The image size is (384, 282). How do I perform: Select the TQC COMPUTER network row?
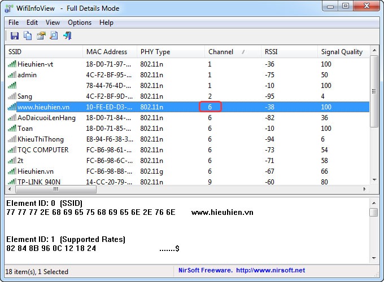tap(43, 150)
